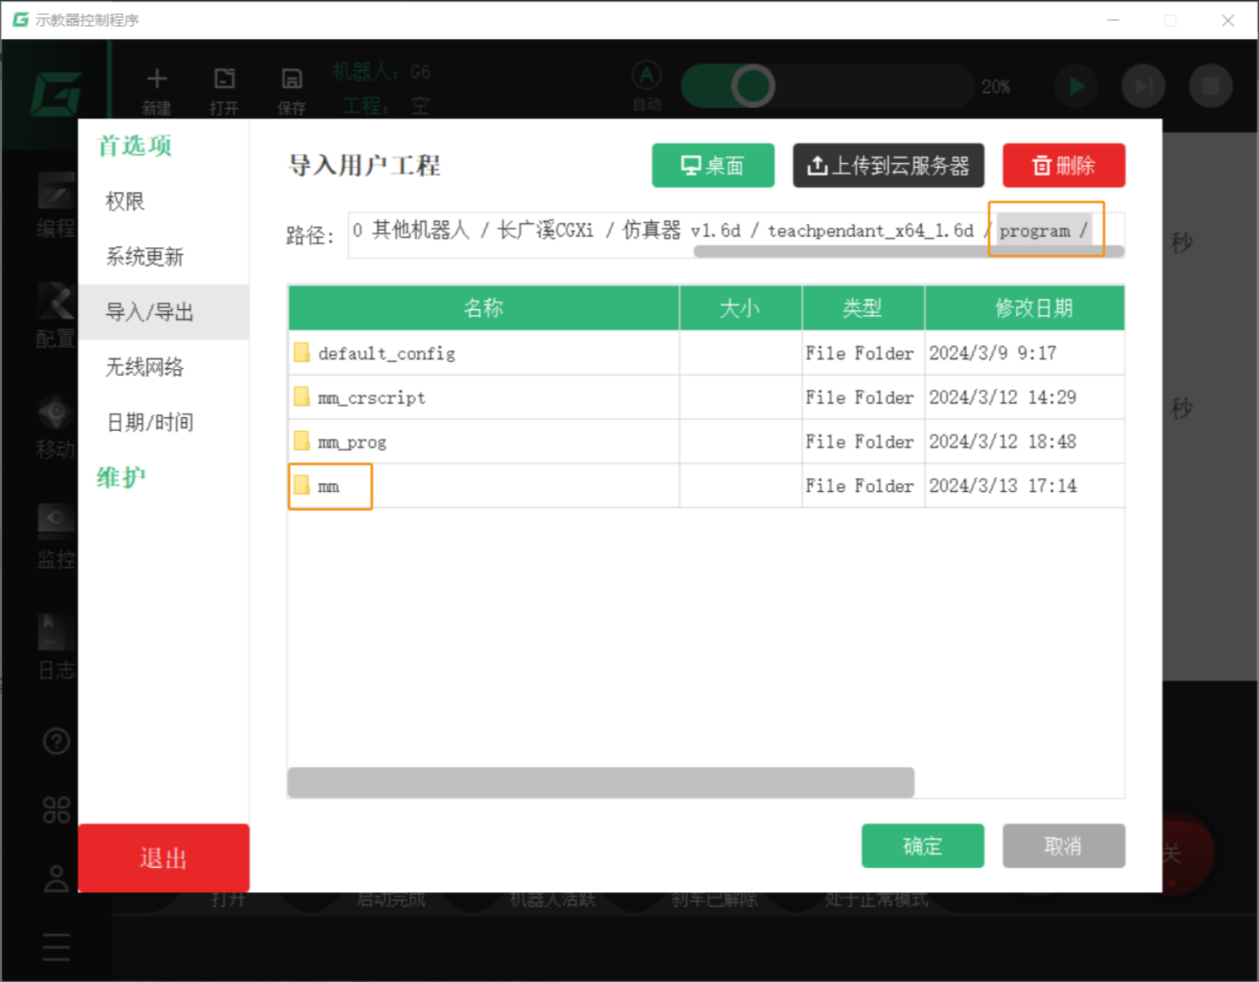Click the 新建 (new project) toolbar icon
Screen dimensions: 1259x982
tap(157, 80)
